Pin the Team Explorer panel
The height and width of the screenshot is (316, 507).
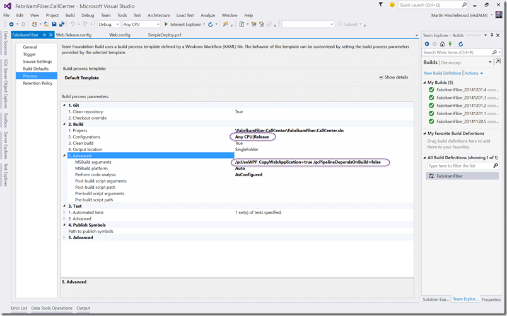click(492, 35)
